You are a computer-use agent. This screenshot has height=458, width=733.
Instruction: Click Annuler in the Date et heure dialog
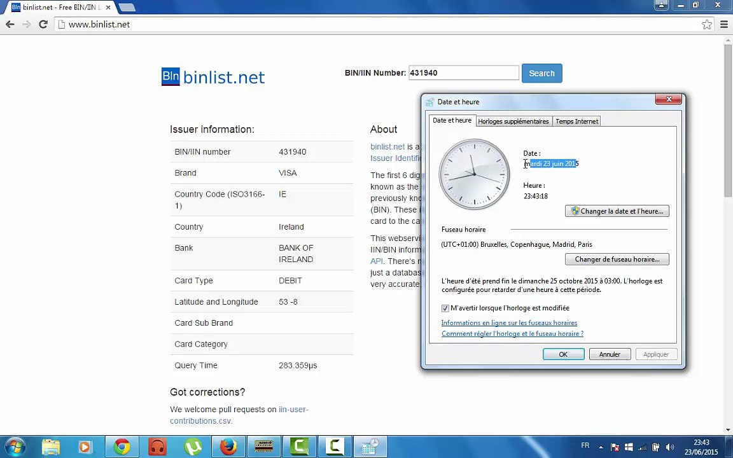(610, 354)
